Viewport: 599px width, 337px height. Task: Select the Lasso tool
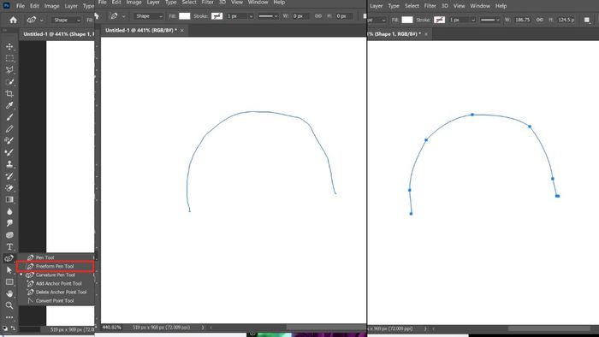[x=9, y=70]
